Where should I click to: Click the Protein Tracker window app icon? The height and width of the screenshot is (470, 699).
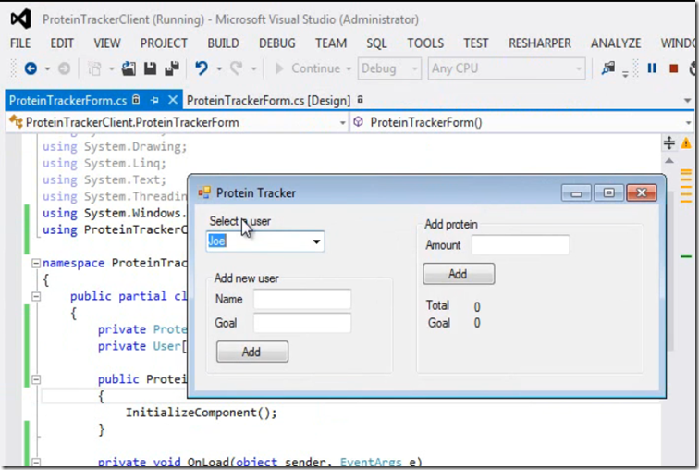(204, 192)
